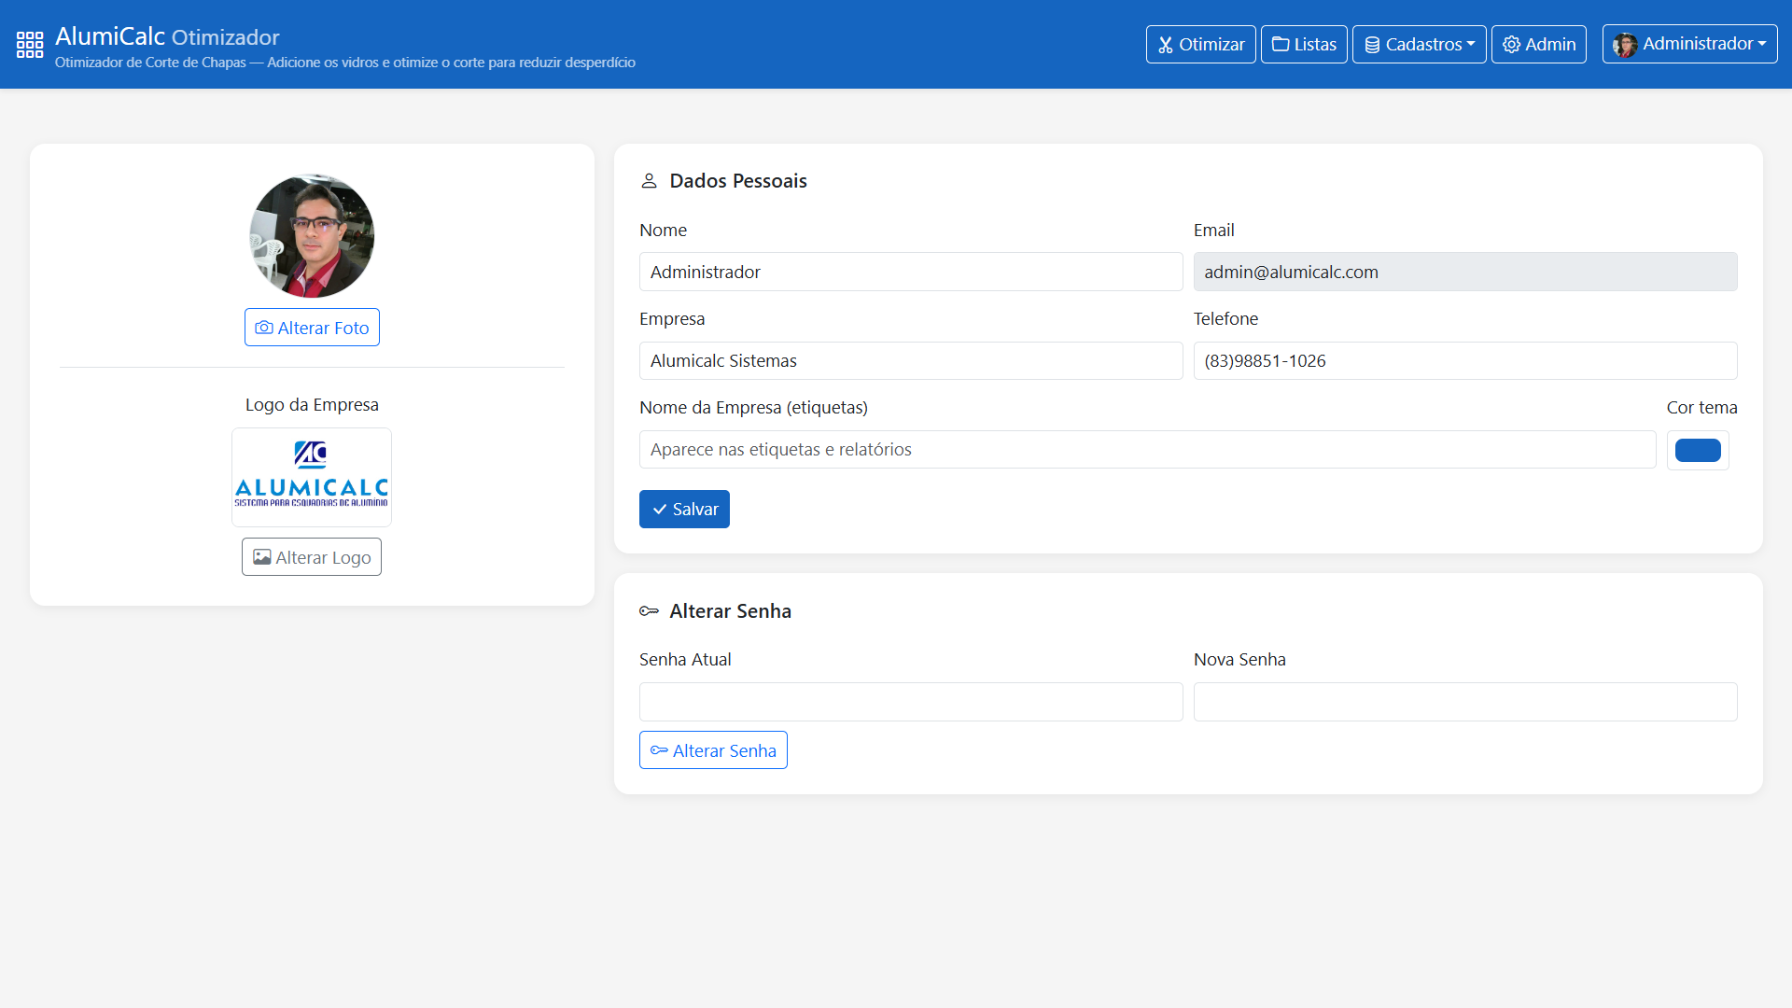Click the user avatar in the navbar
Image resolution: width=1792 pixels, height=1008 pixels.
(x=1625, y=45)
